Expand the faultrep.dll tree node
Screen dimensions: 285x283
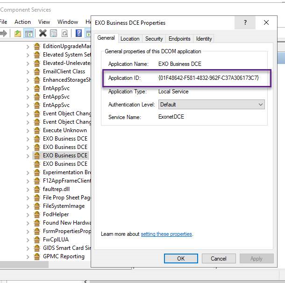coord(28,189)
